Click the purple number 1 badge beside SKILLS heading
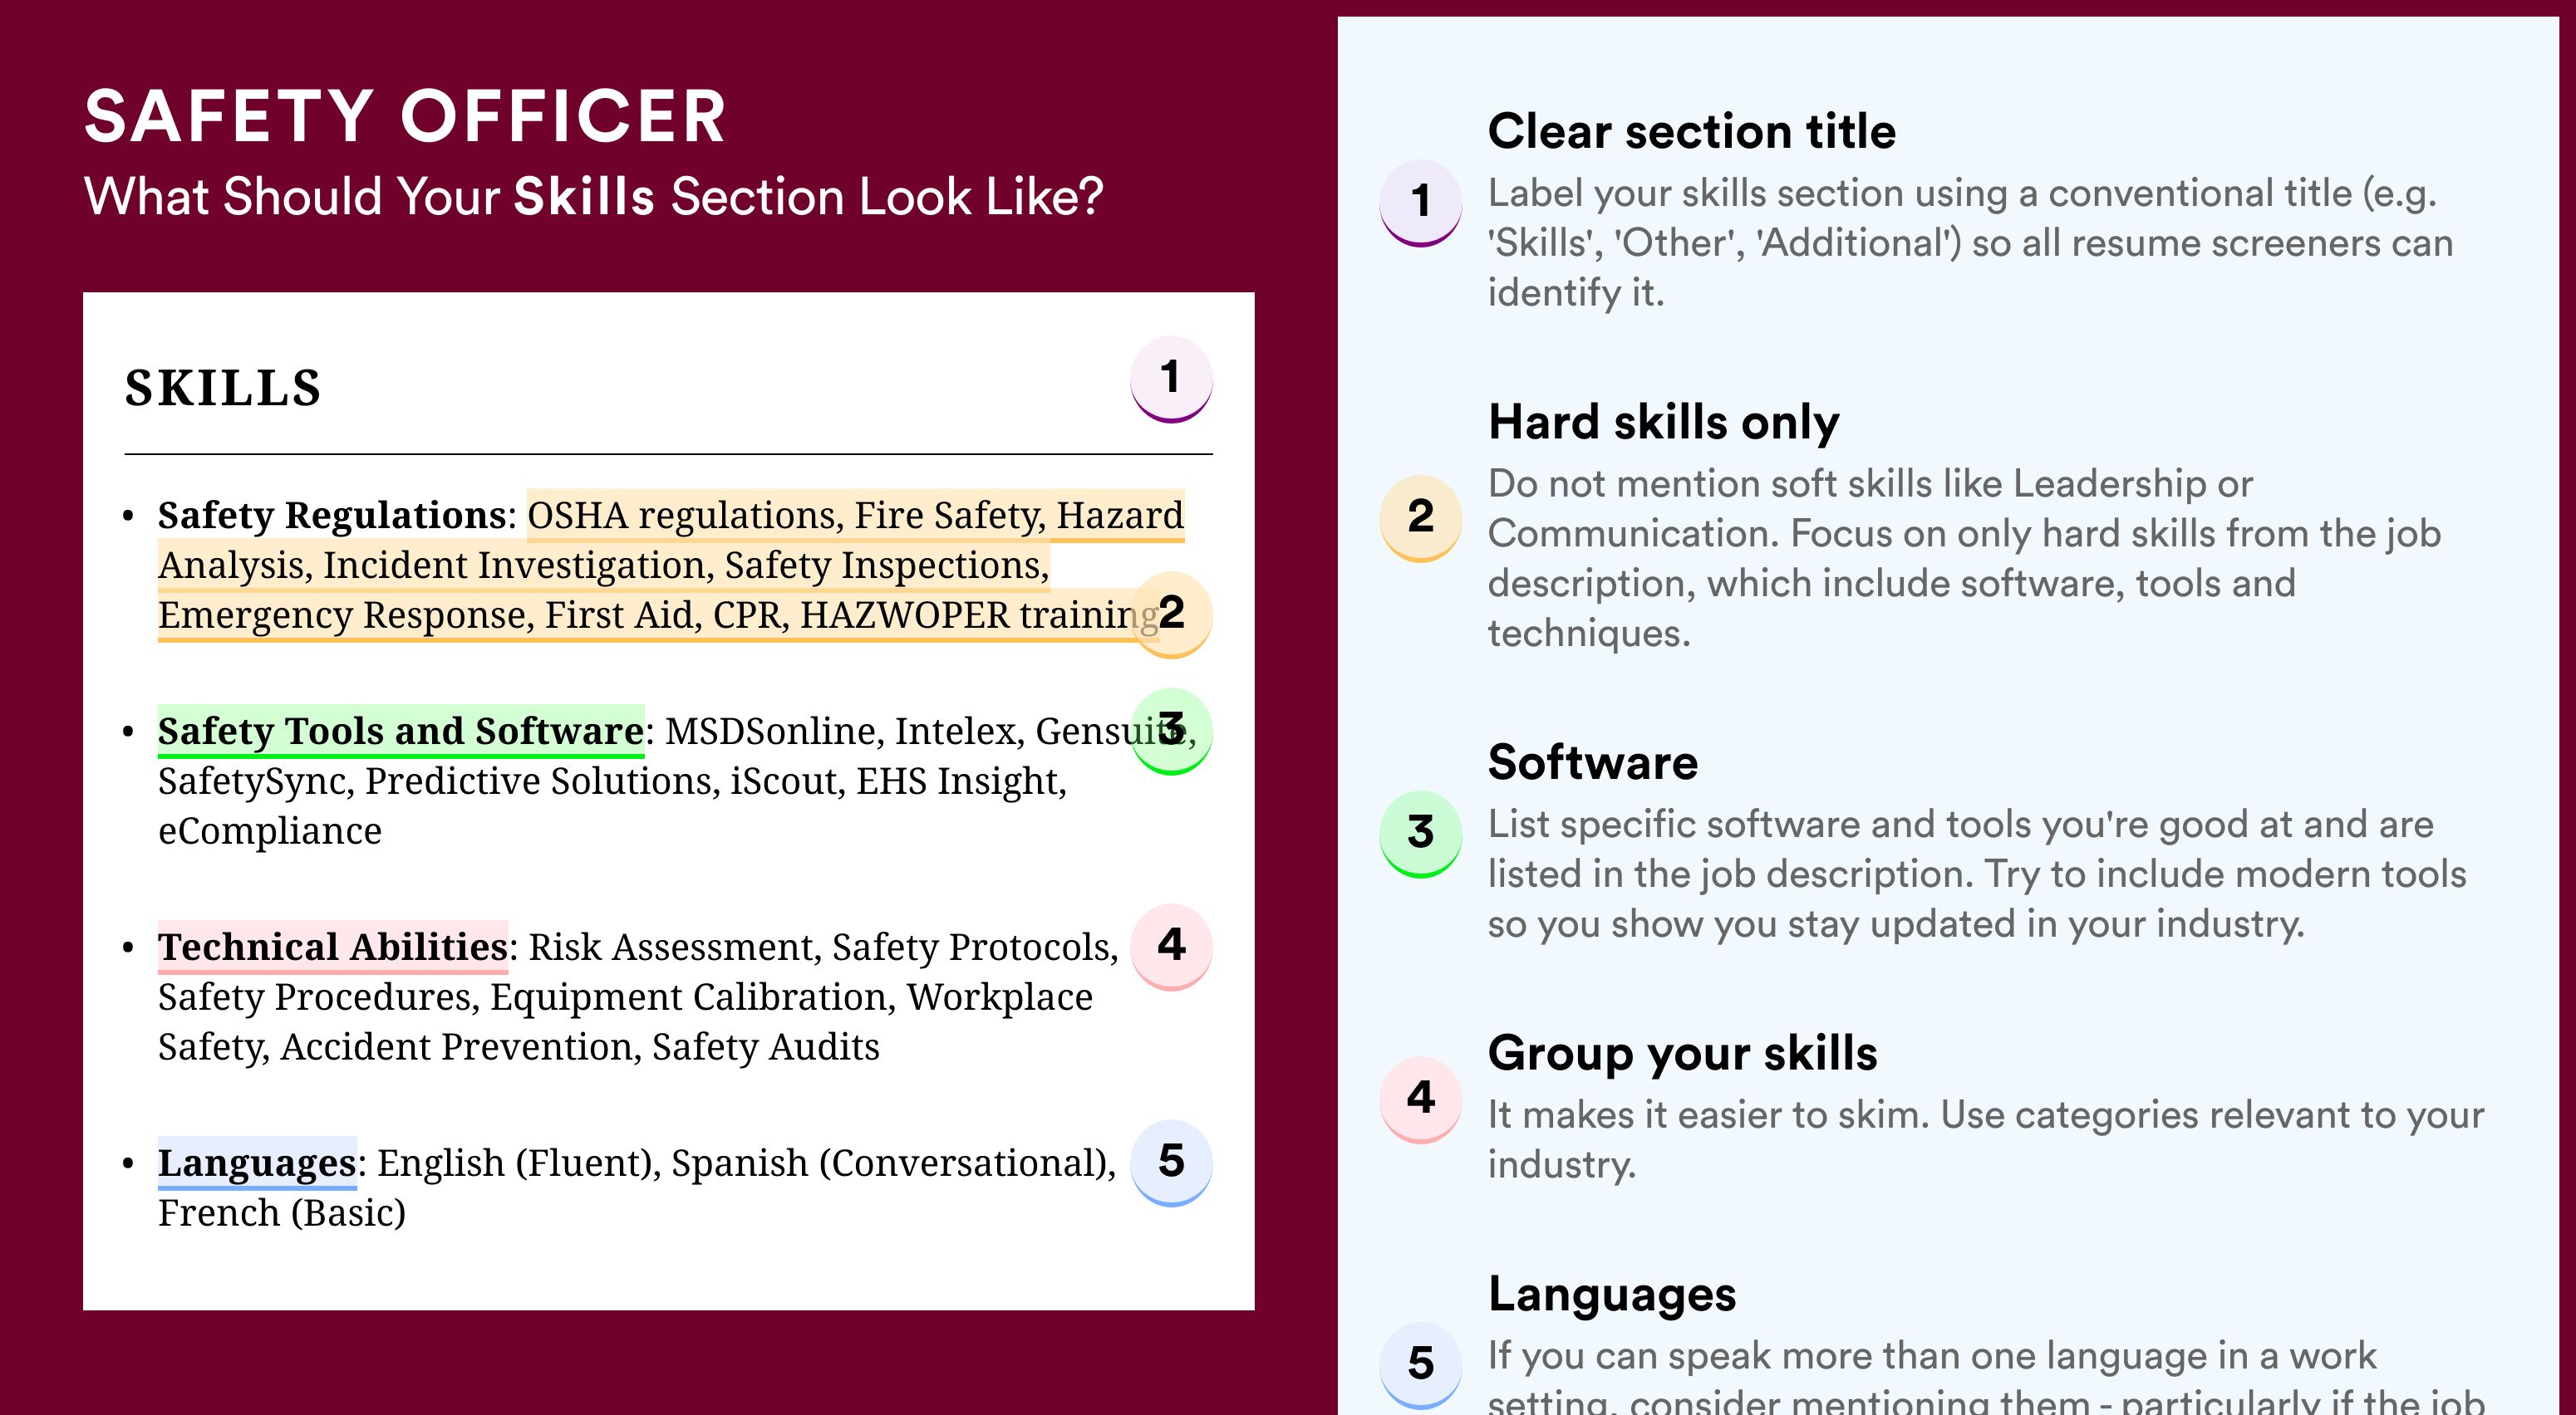 (x=1171, y=379)
